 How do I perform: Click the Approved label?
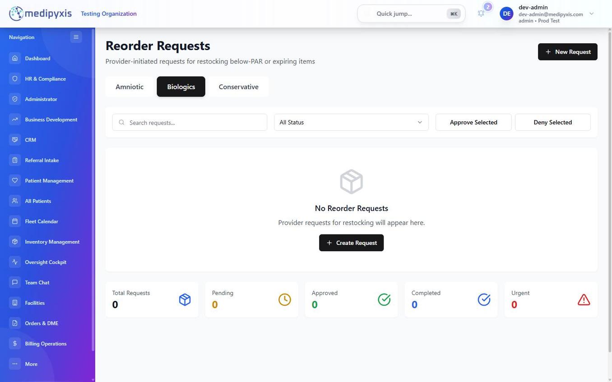click(325, 293)
